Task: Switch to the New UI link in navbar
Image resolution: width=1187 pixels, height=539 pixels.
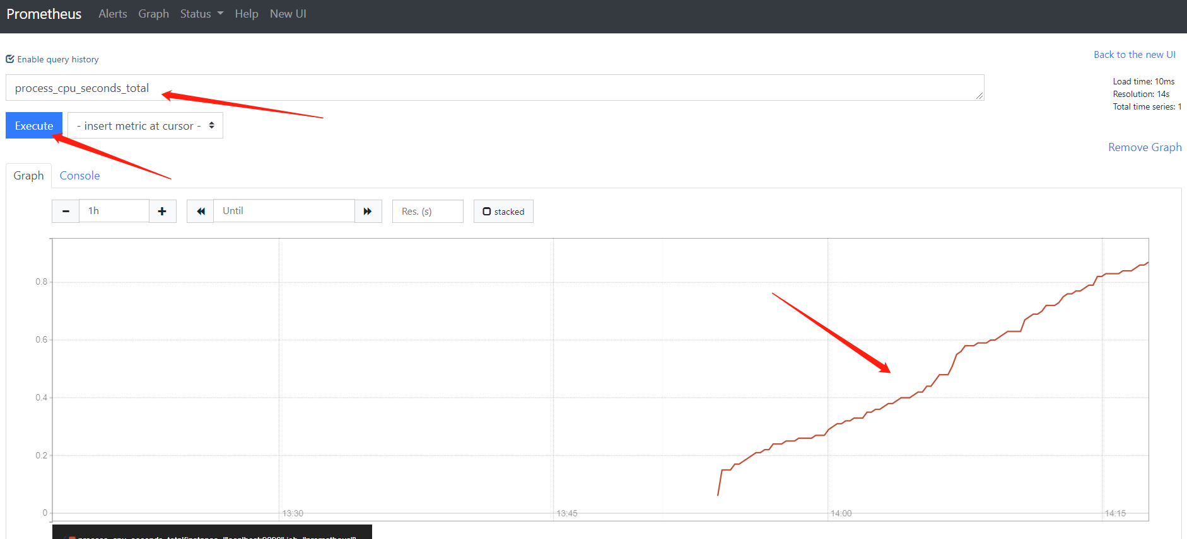Action: tap(288, 14)
